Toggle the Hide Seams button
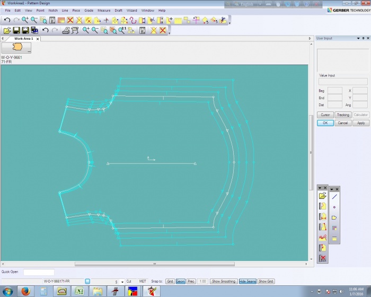 coord(248,281)
